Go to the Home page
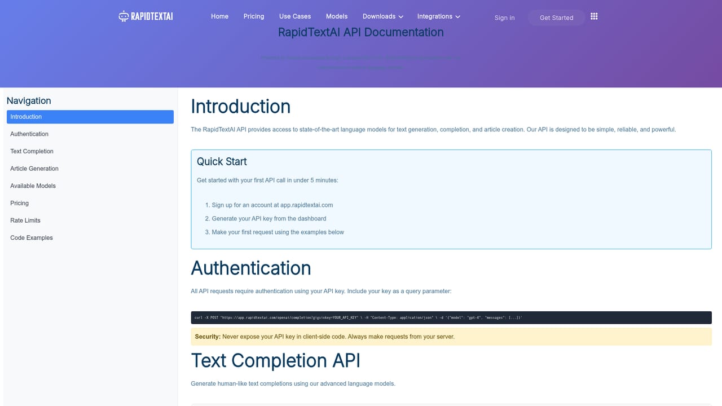This screenshot has width=722, height=406. (219, 16)
